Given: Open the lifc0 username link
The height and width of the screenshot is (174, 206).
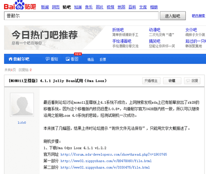Looking at the screenshot, I should (22, 122).
